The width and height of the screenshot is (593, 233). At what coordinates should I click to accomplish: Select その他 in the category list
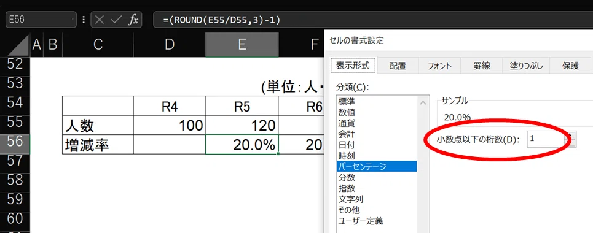(x=377, y=210)
